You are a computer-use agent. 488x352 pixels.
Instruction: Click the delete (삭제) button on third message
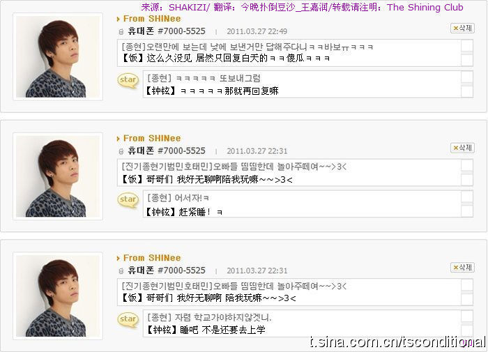coord(462,268)
